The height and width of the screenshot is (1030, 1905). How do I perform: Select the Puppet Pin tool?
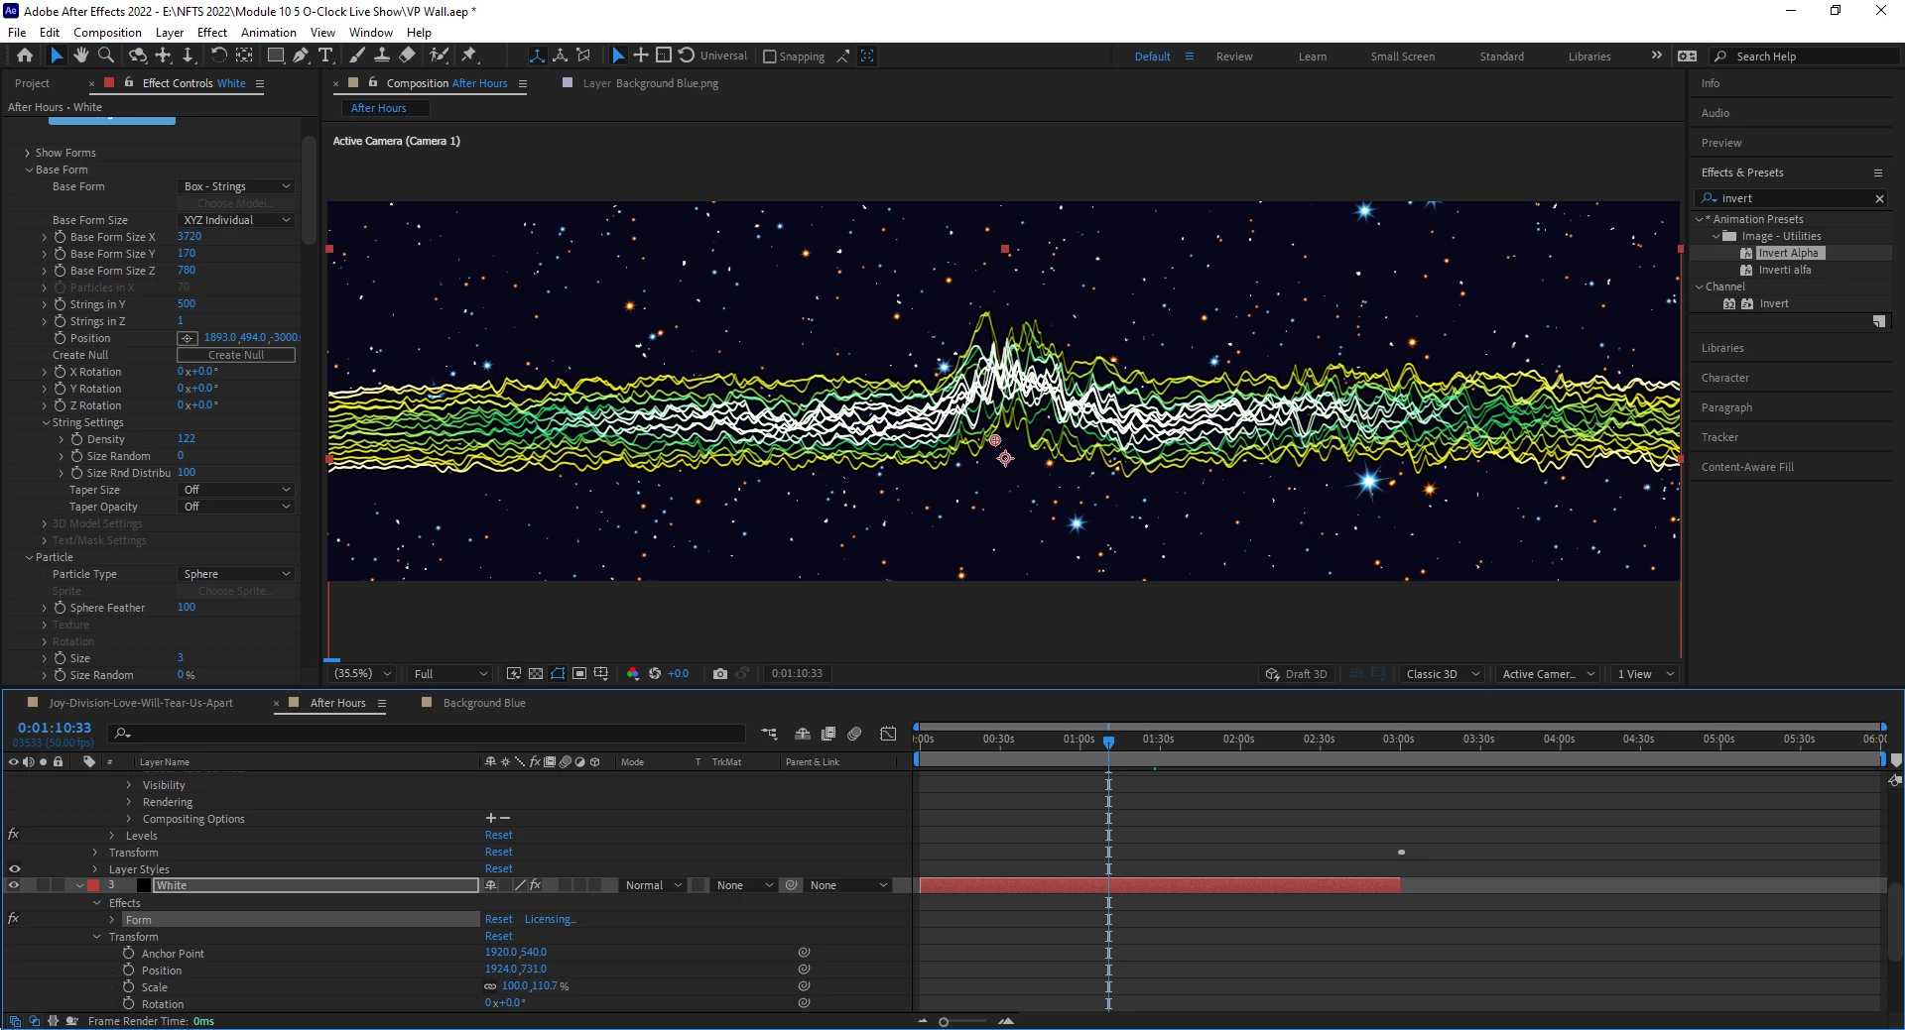click(x=469, y=56)
